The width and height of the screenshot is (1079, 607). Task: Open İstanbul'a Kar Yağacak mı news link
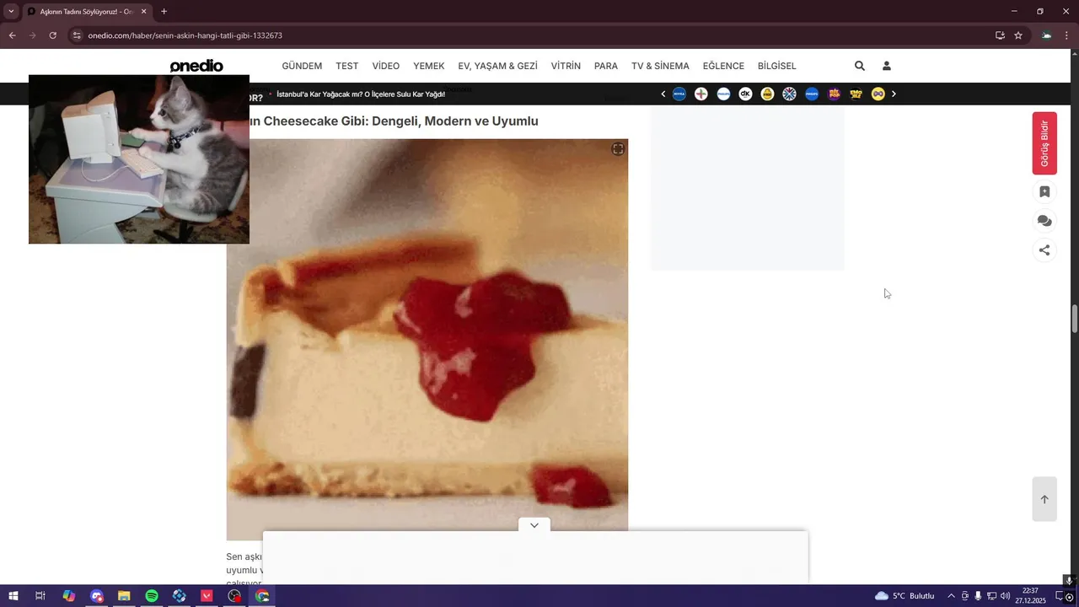pos(361,94)
